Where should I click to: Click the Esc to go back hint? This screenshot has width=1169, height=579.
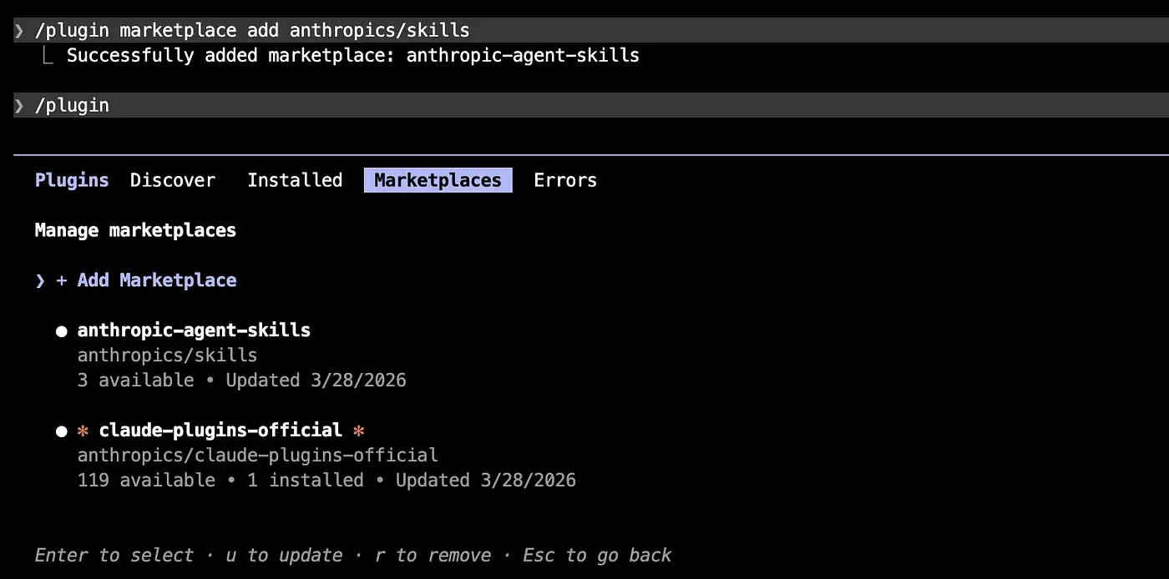click(x=596, y=555)
